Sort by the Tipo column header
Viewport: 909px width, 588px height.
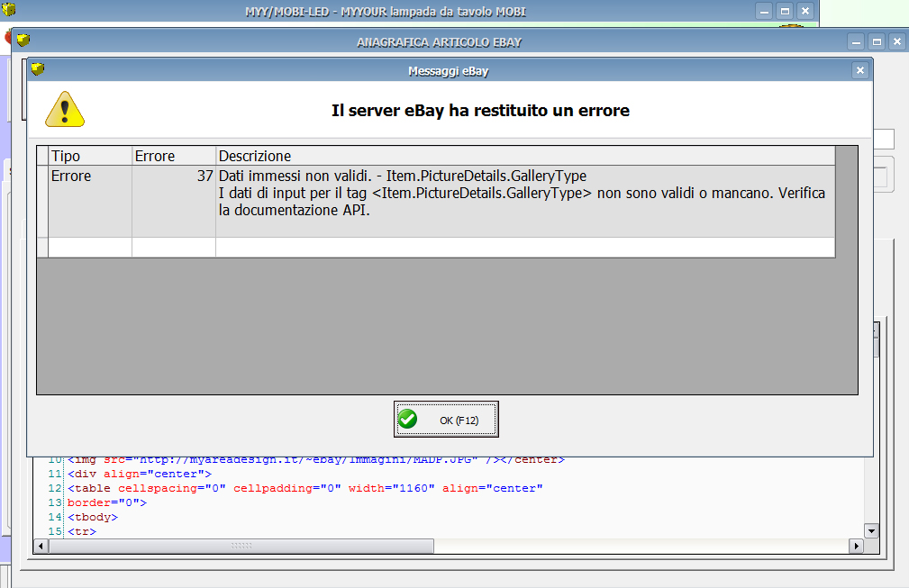(x=90, y=156)
